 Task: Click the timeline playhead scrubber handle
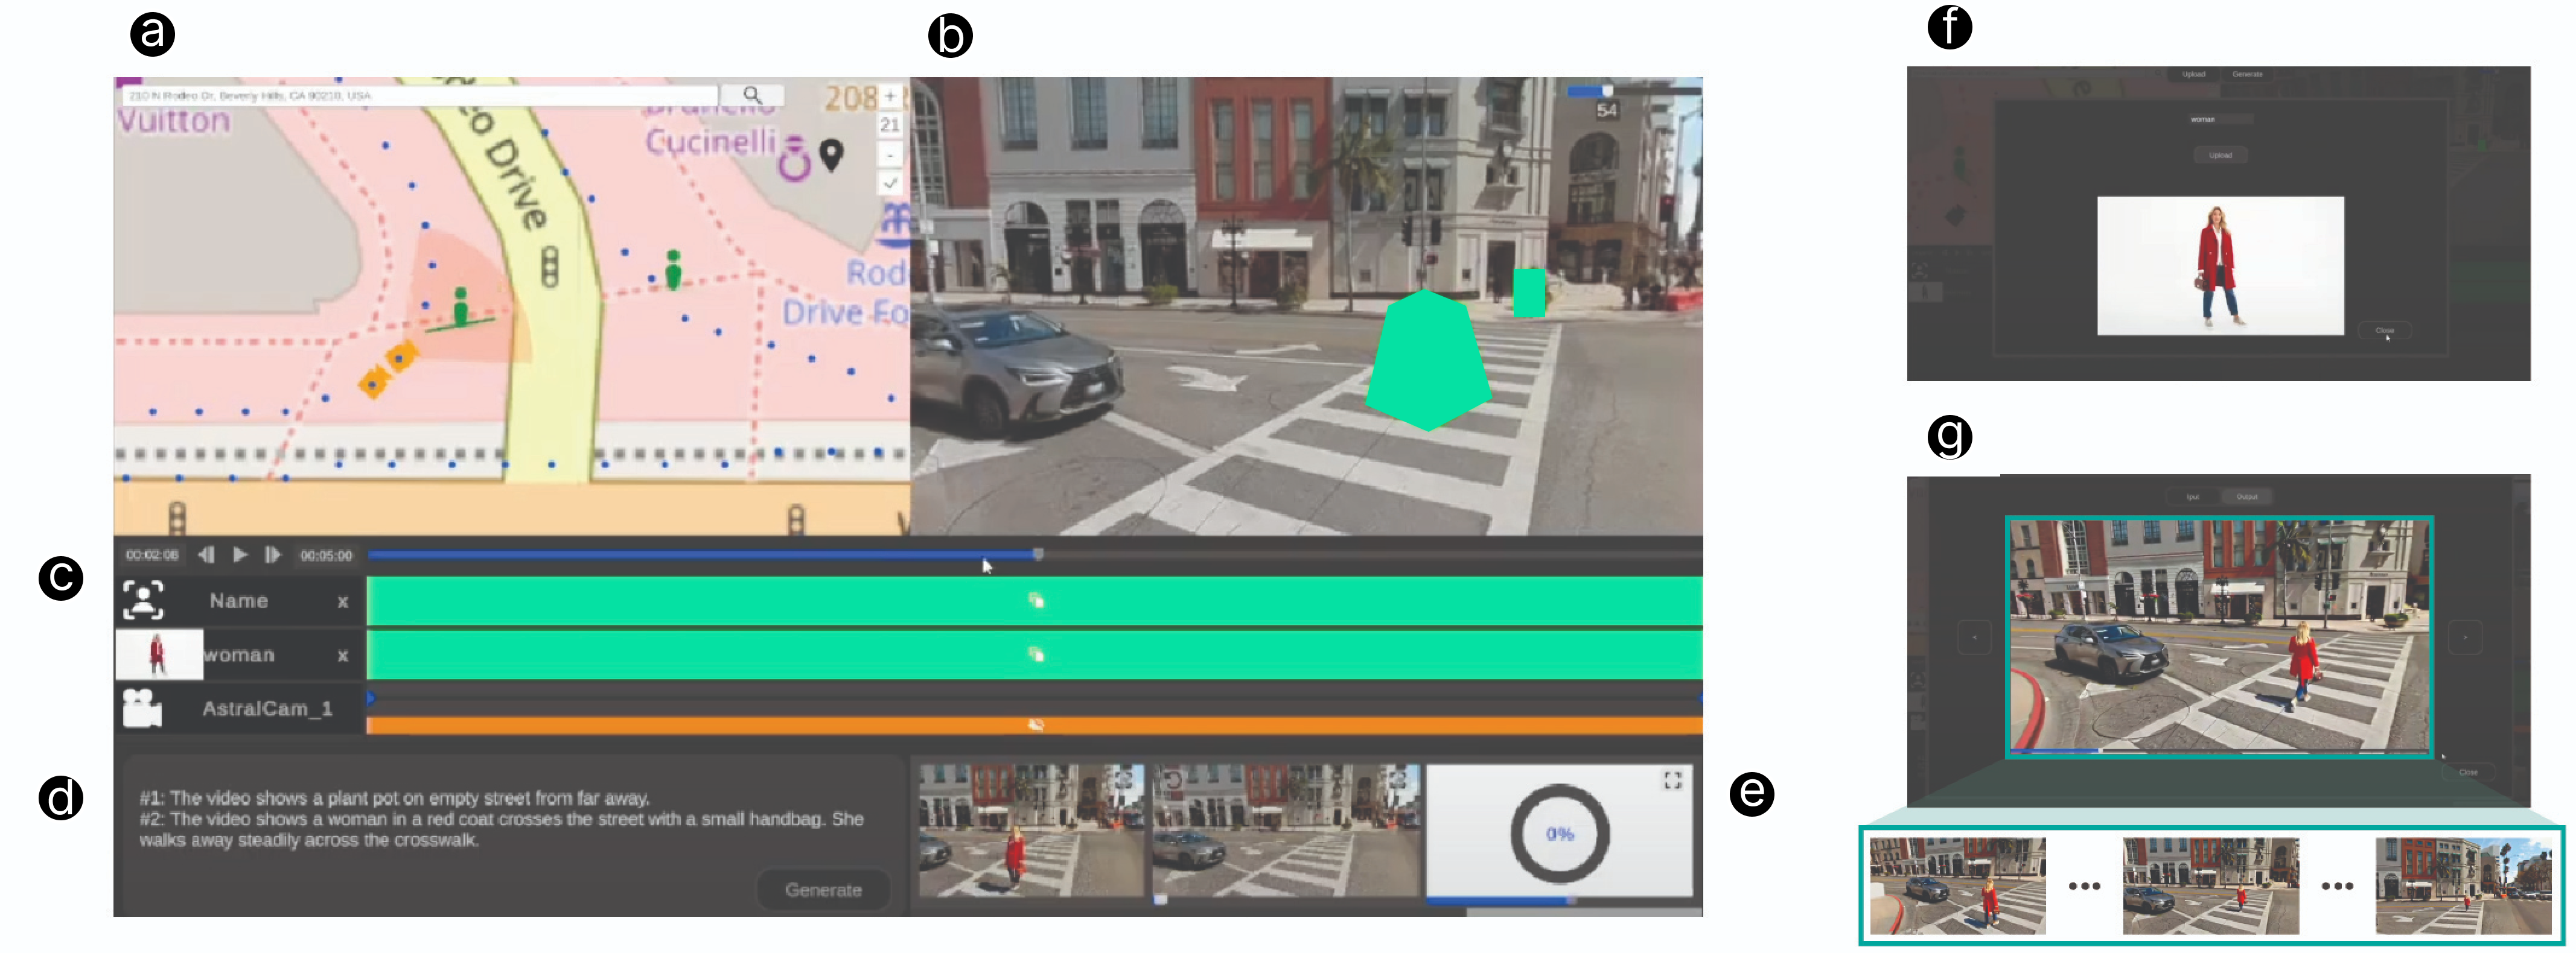click(1038, 554)
